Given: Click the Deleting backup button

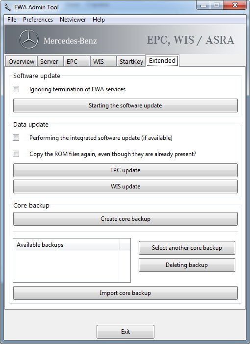Looking at the screenshot, I should [187, 265].
